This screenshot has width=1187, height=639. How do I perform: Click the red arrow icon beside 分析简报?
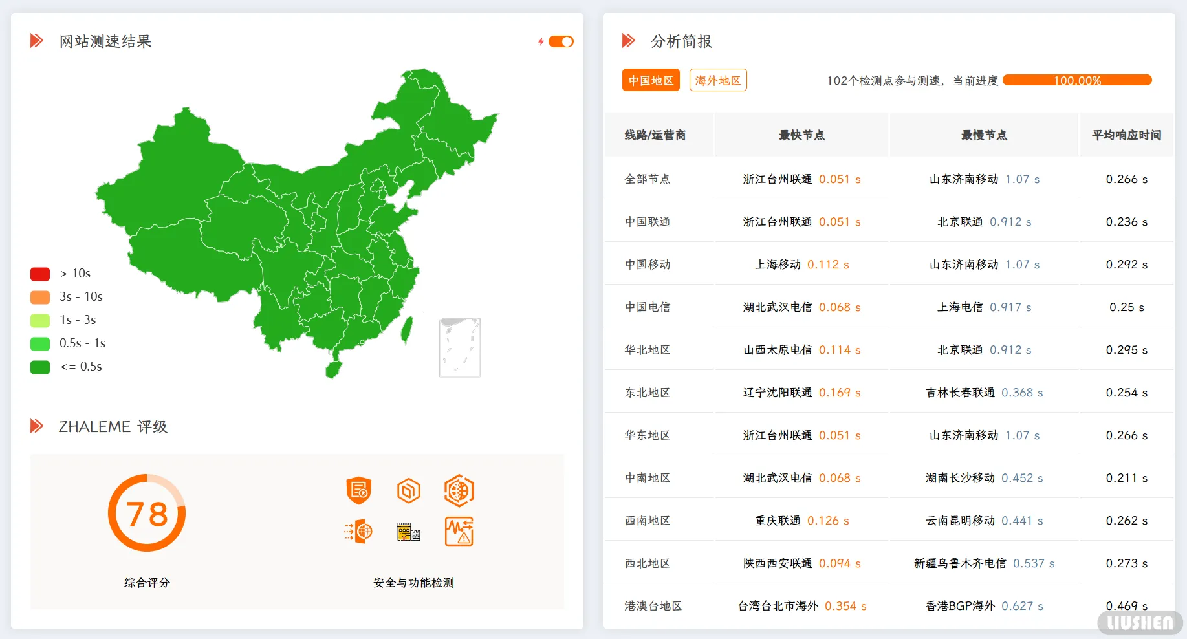[627, 41]
